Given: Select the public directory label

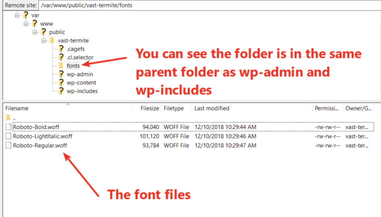Looking at the screenshot, I should click(57, 32).
